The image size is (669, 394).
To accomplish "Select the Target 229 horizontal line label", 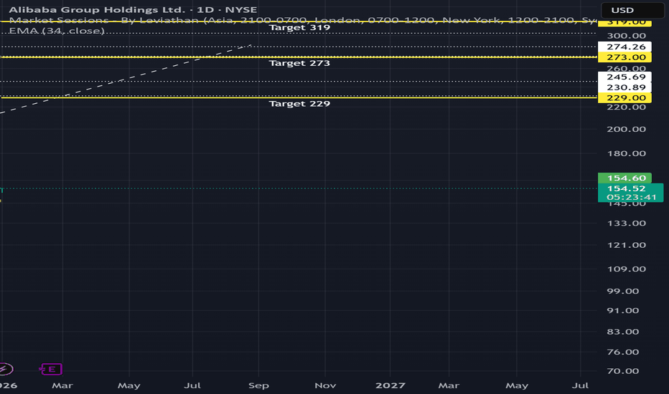I will coord(299,104).
